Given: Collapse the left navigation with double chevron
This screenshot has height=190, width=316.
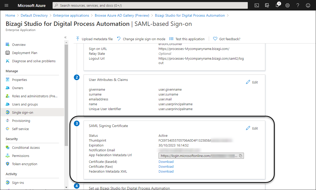Looking at the screenshot, I should (65, 37).
